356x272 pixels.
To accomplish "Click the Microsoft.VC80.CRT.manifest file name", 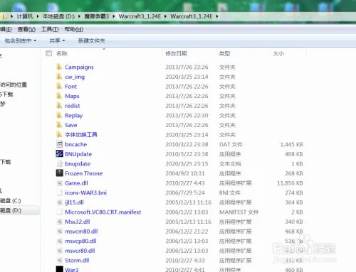I will pyautogui.click(x=103, y=212).
